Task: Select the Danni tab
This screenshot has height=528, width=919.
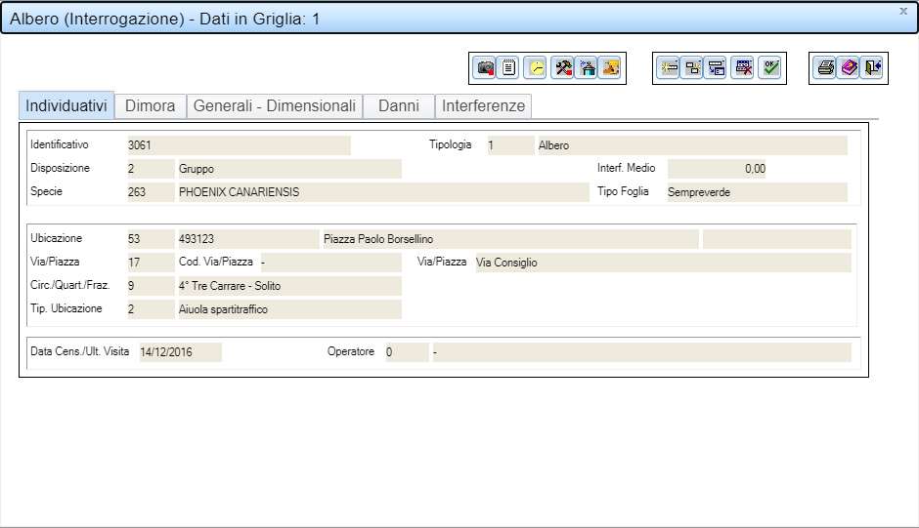Action: pyautogui.click(x=398, y=105)
